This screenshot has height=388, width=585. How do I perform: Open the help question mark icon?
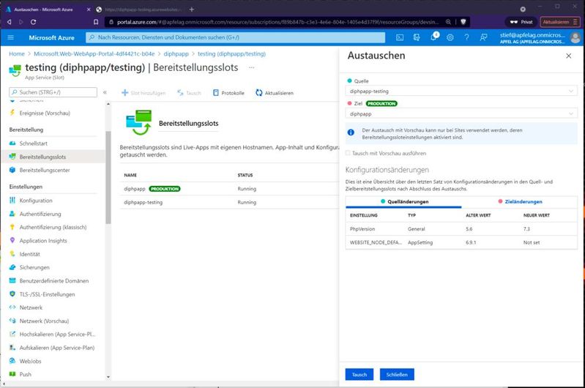pos(466,37)
